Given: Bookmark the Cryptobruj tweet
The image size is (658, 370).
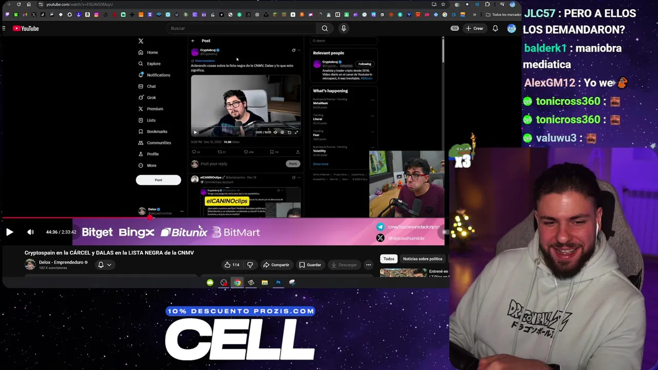Looking at the screenshot, I should tap(272, 152).
